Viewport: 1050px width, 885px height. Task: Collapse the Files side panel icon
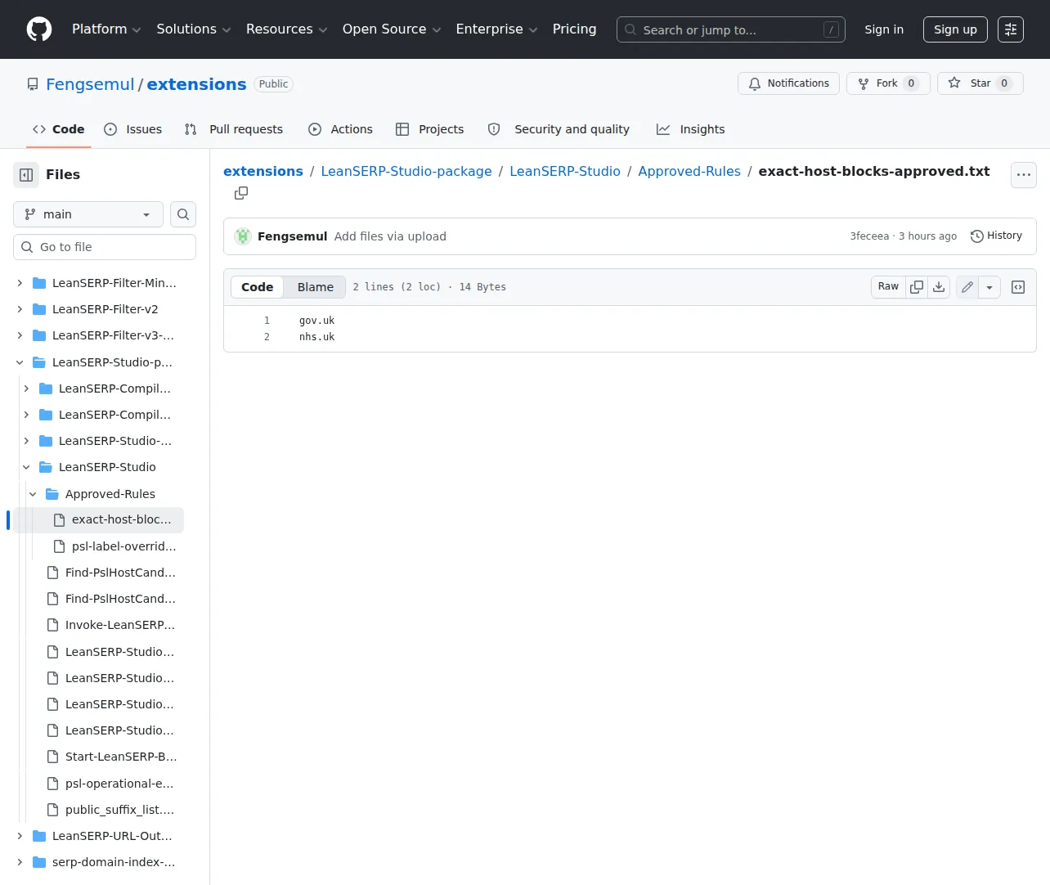pos(26,174)
